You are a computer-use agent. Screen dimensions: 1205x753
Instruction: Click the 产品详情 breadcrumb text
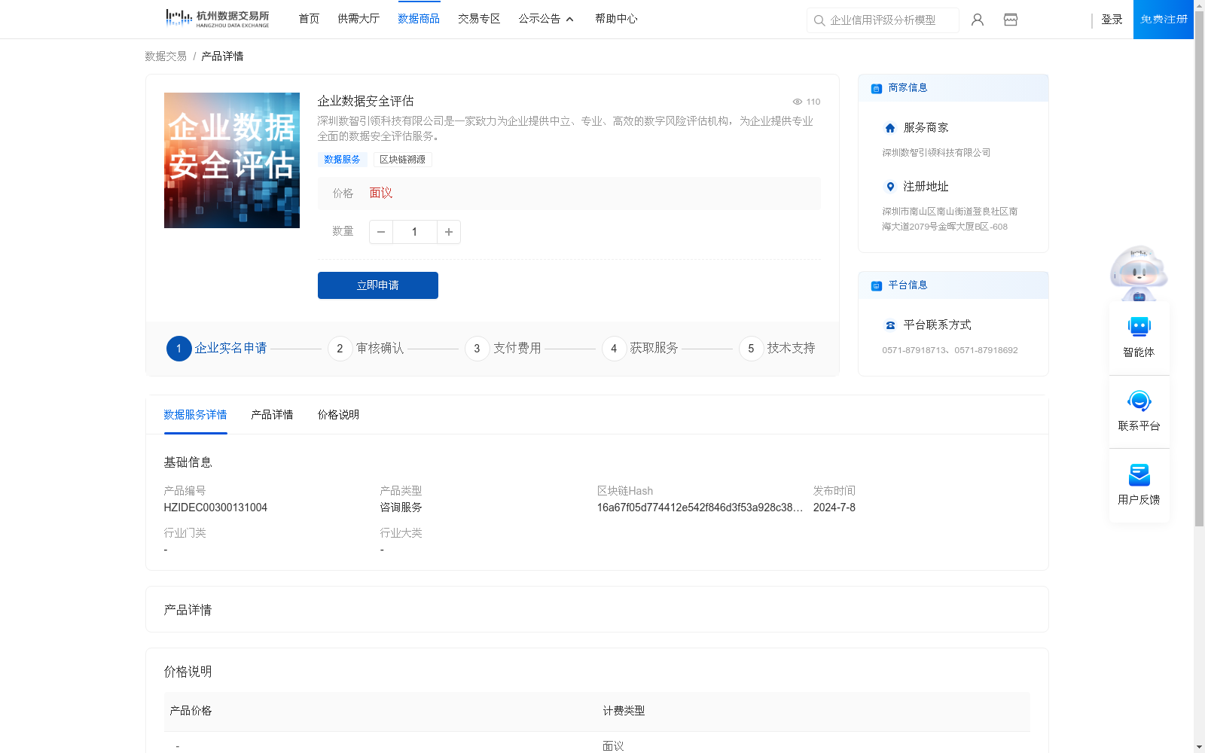(222, 56)
